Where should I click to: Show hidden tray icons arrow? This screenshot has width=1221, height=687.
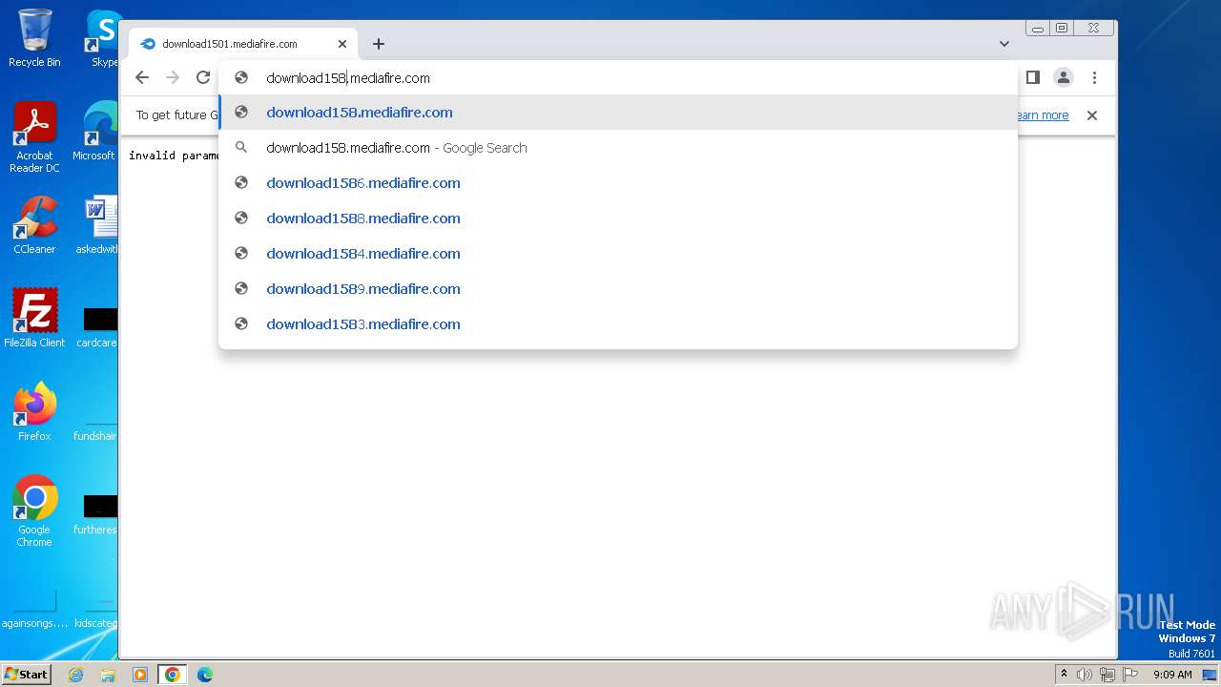pyautogui.click(x=1064, y=675)
